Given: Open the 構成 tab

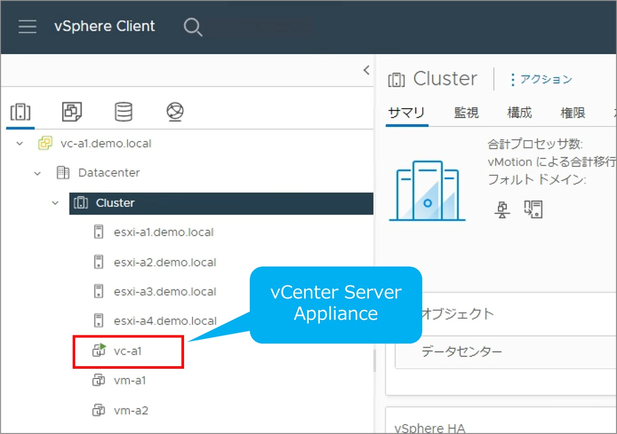Looking at the screenshot, I should 519,113.
